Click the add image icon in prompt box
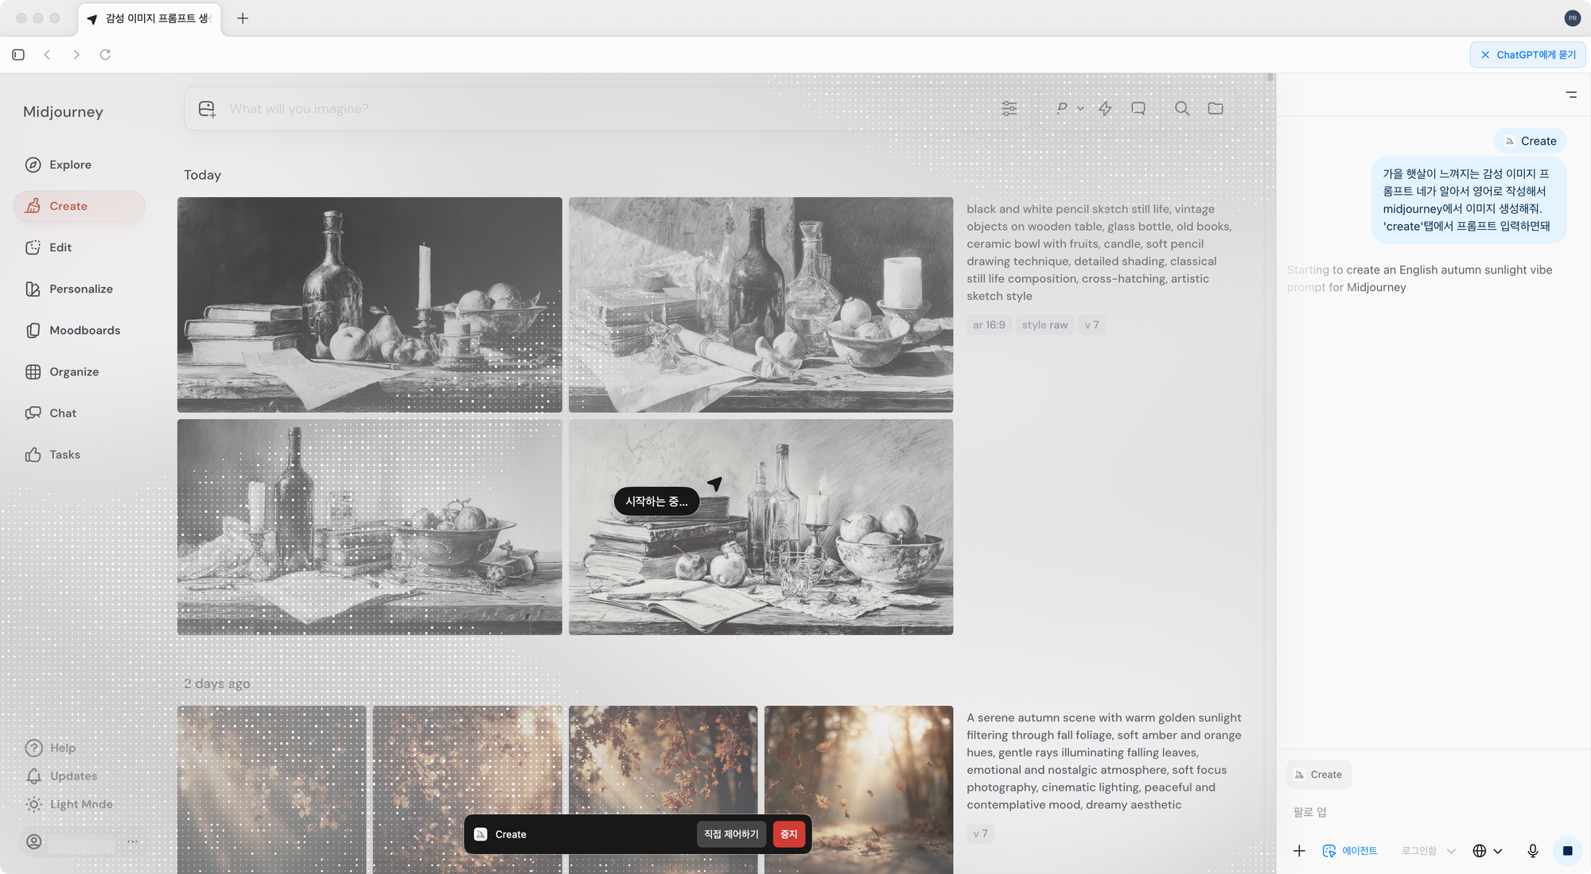 click(207, 109)
